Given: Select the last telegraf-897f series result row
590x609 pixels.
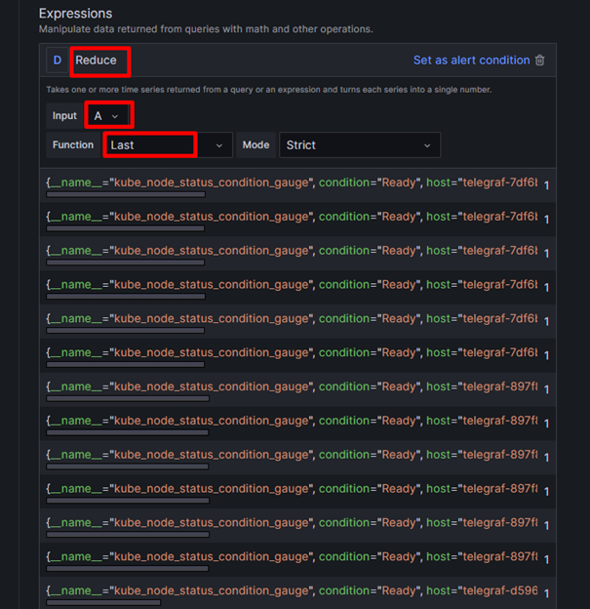Looking at the screenshot, I should click(x=292, y=556).
